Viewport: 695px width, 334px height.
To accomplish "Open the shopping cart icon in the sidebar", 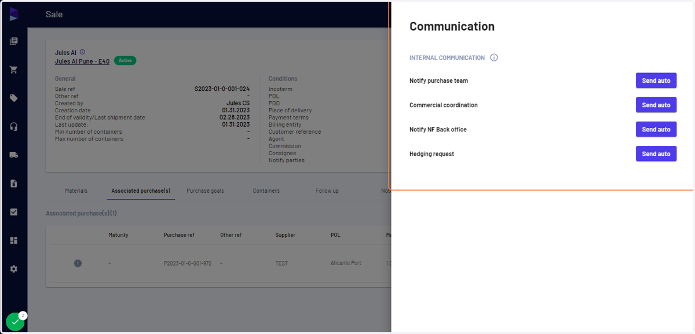I will point(14,69).
